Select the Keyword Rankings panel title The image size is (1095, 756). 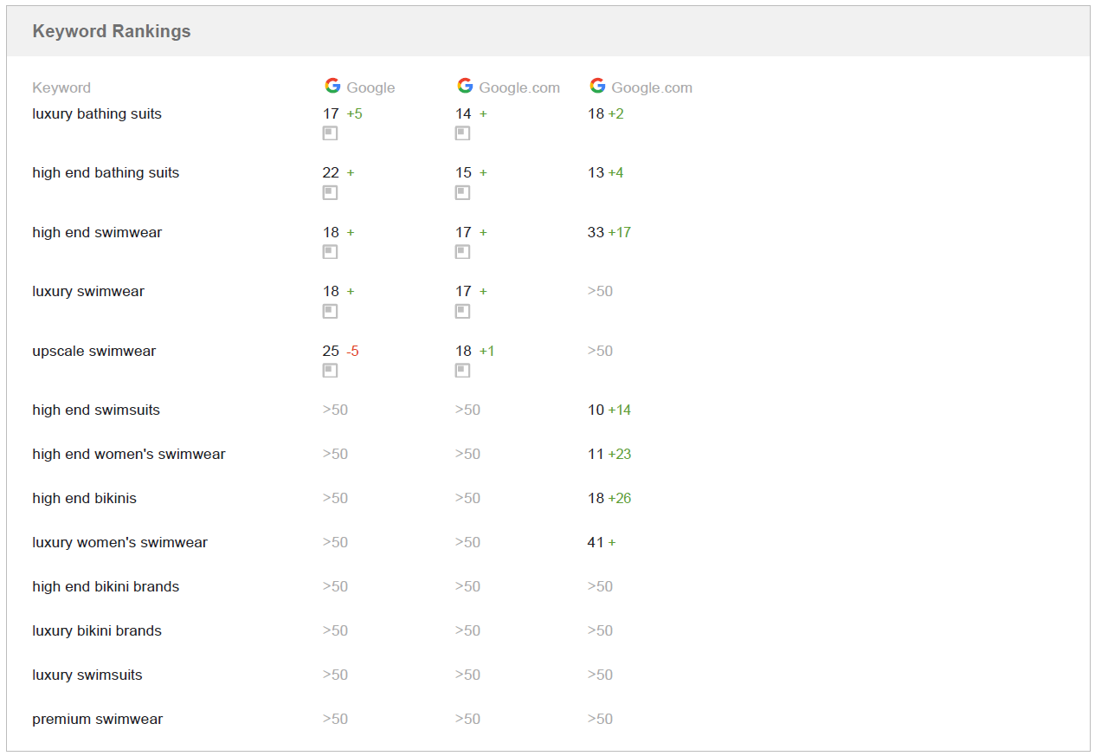(x=112, y=31)
